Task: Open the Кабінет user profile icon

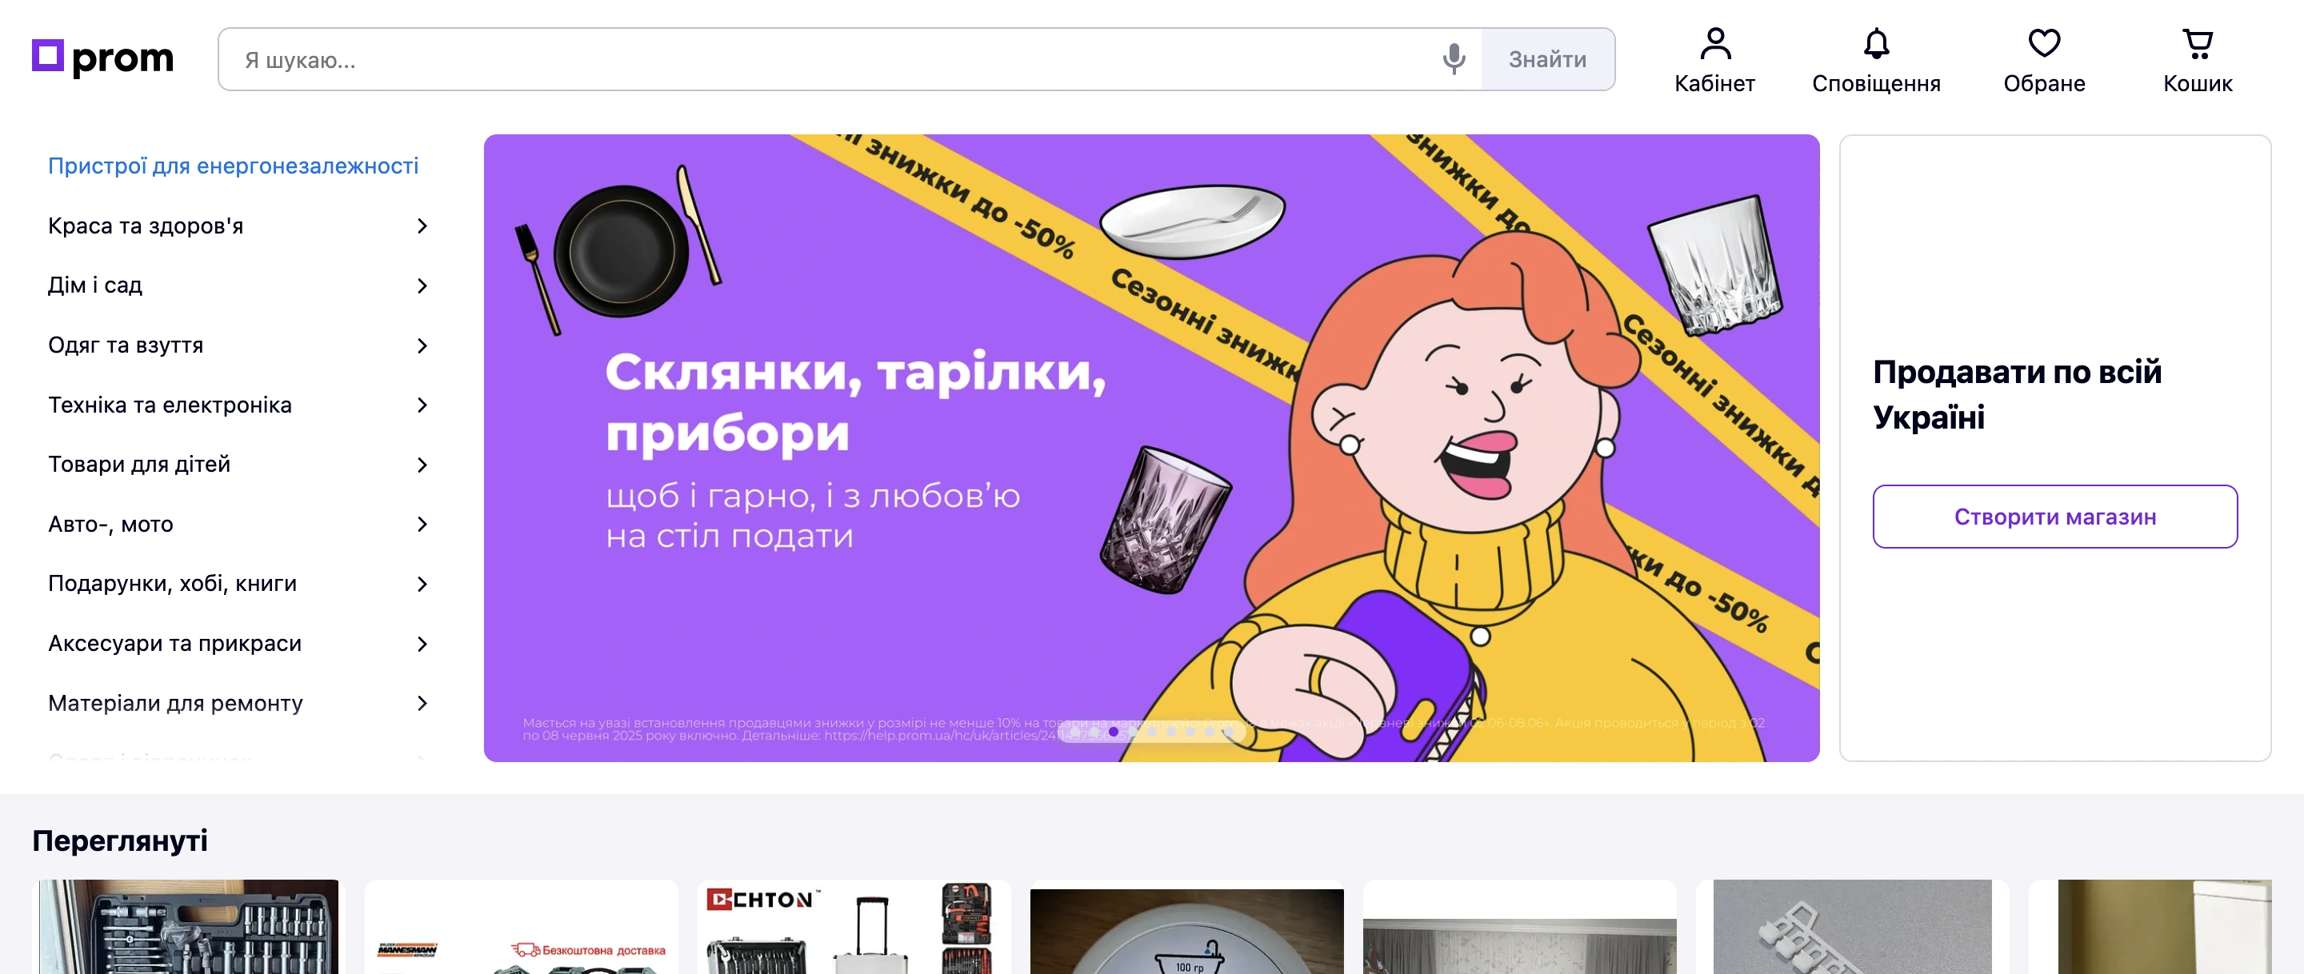Action: click(1714, 60)
